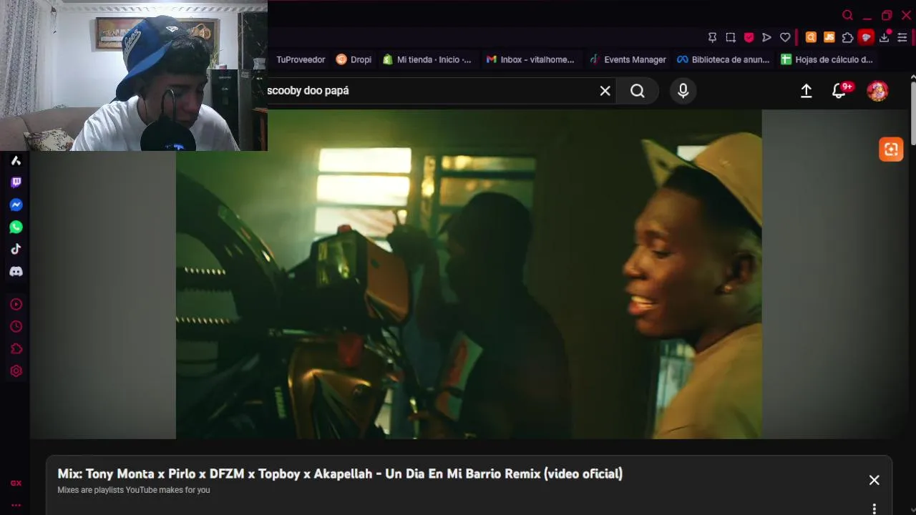
Task: Open the JS extension icon
Action: [x=829, y=37]
